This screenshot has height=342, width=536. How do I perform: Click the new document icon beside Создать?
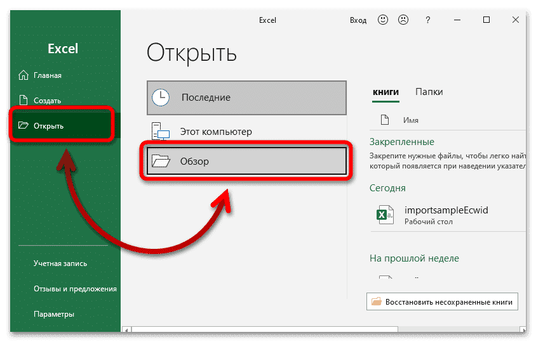(23, 100)
